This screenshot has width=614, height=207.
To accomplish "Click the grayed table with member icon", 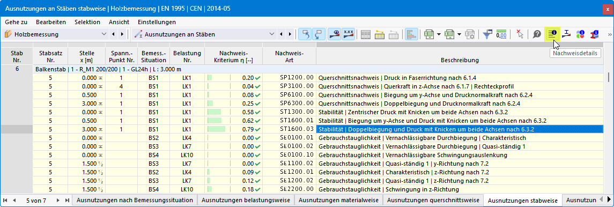I will (x=394, y=34).
